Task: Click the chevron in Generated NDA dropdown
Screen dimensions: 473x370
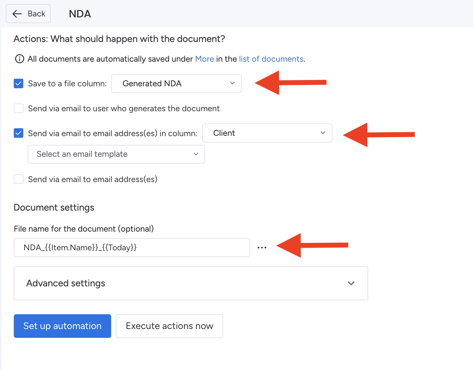Action: [232, 83]
